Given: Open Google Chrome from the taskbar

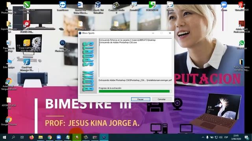Looking at the screenshot, I should (x=50, y=137).
